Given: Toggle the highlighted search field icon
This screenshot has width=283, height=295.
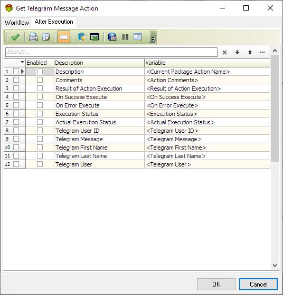Looking at the screenshot, I should click(x=64, y=37).
